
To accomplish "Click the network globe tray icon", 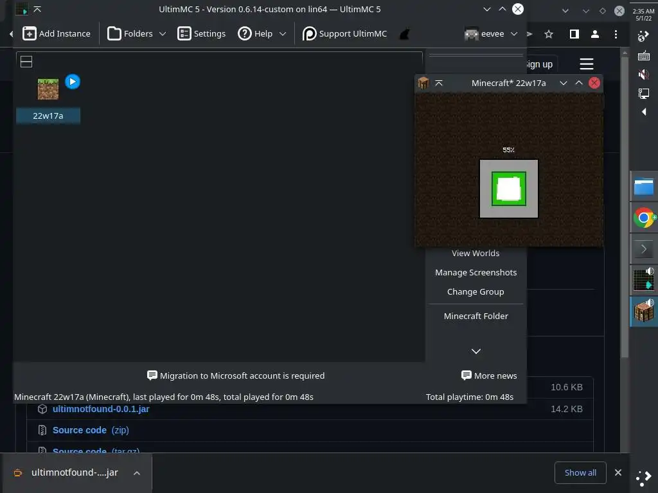I will click(x=643, y=37).
